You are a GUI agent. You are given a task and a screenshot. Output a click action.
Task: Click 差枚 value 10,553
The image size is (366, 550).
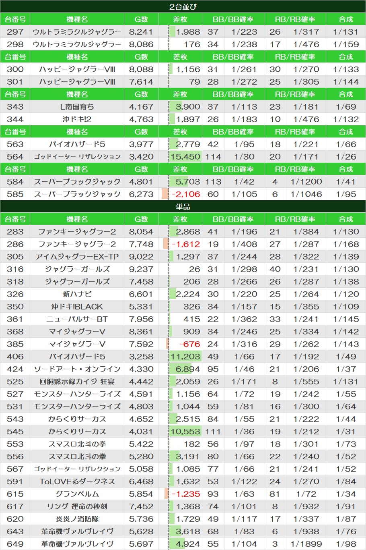click(185, 432)
